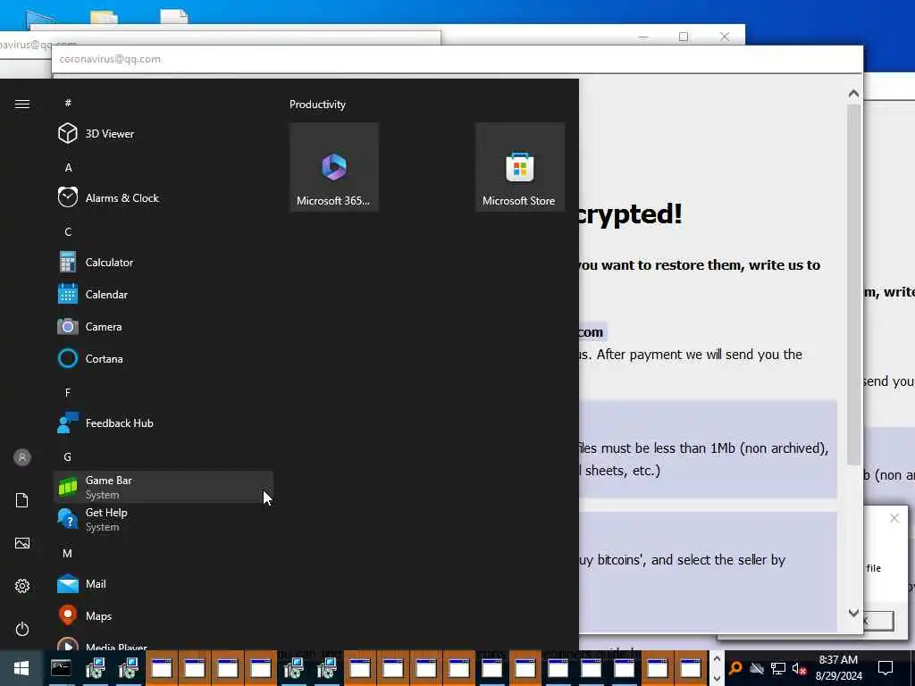The height and width of the screenshot is (686, 915).
Task: Click the 'crypted!' heading text
Action: [630, 214]
